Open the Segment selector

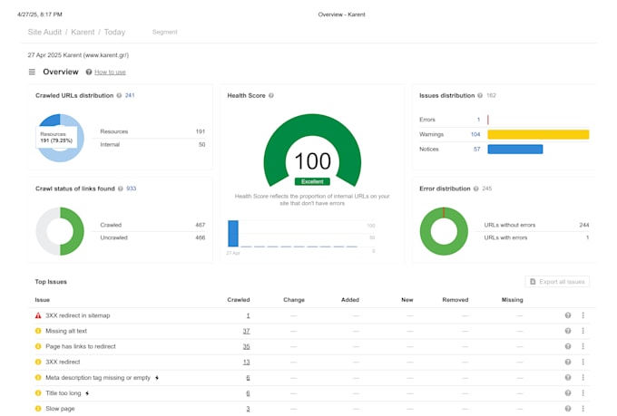pos(165,32)
